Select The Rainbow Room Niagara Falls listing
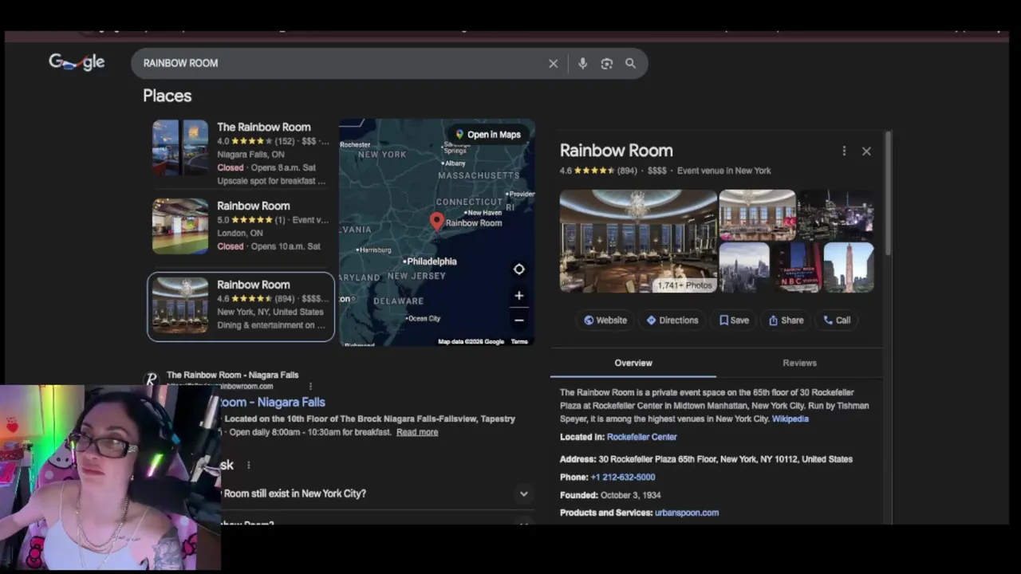This screenshot has height=574, width=1021. tap(239, 154)
